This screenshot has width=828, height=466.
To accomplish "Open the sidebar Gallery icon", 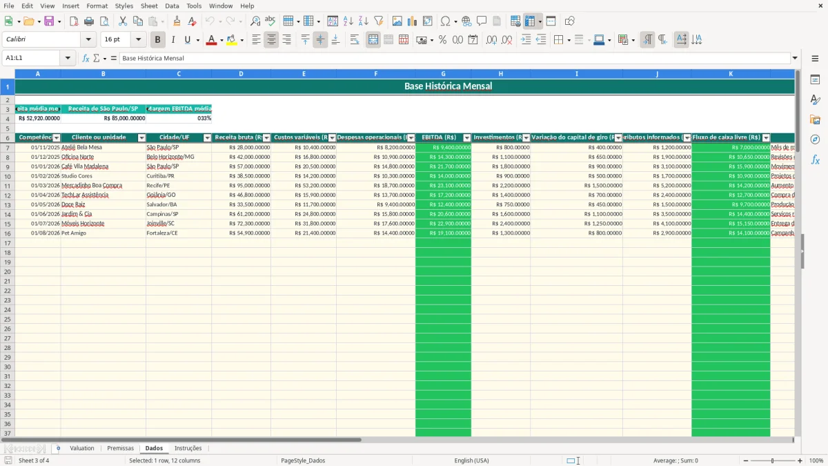I will [x=815, y=119].
